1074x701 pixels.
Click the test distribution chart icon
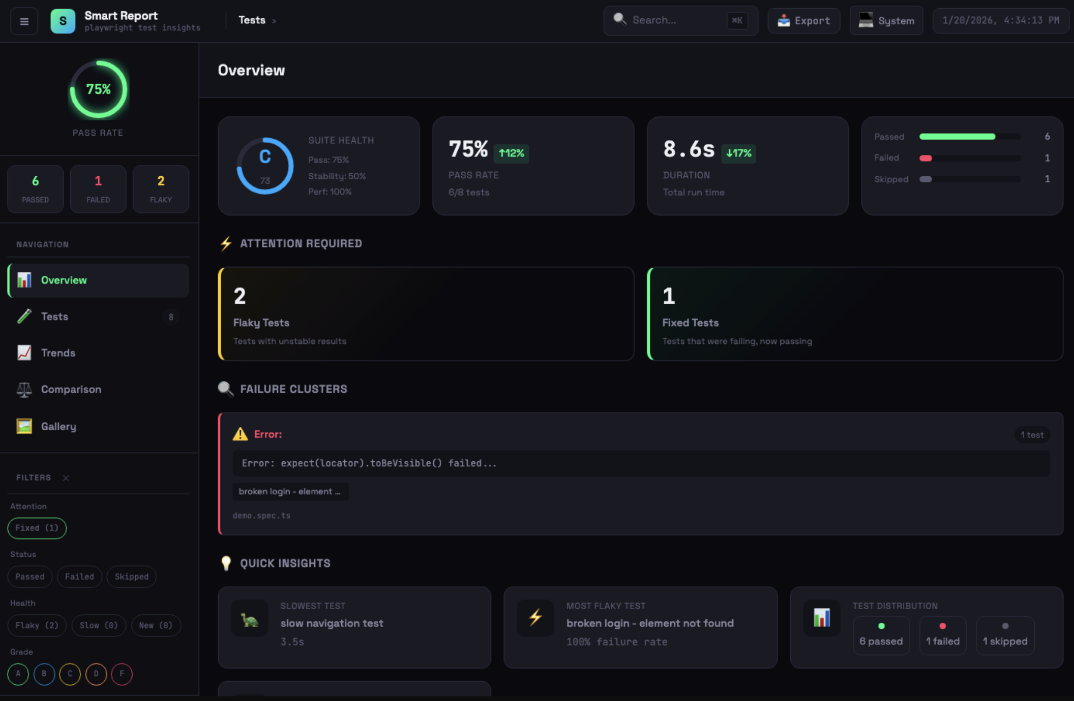pos(821,618)
